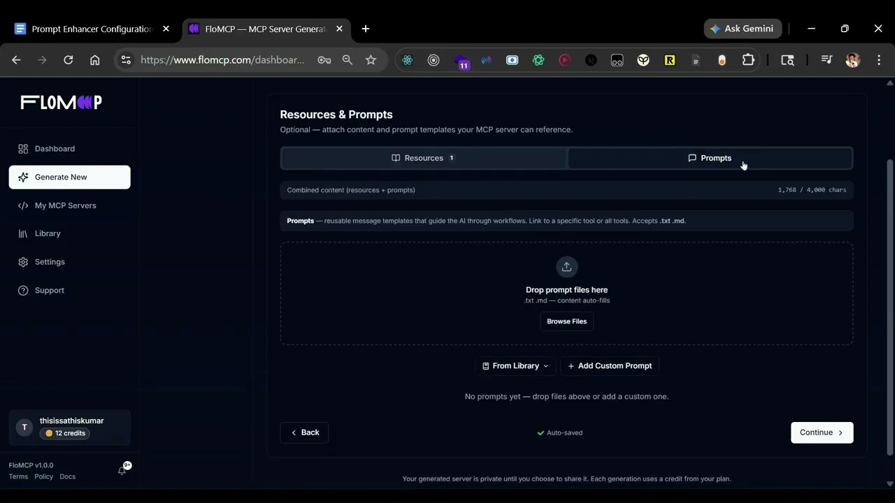Click the flomcp.com address bar

pyautogui.click(x=222, y=60)
